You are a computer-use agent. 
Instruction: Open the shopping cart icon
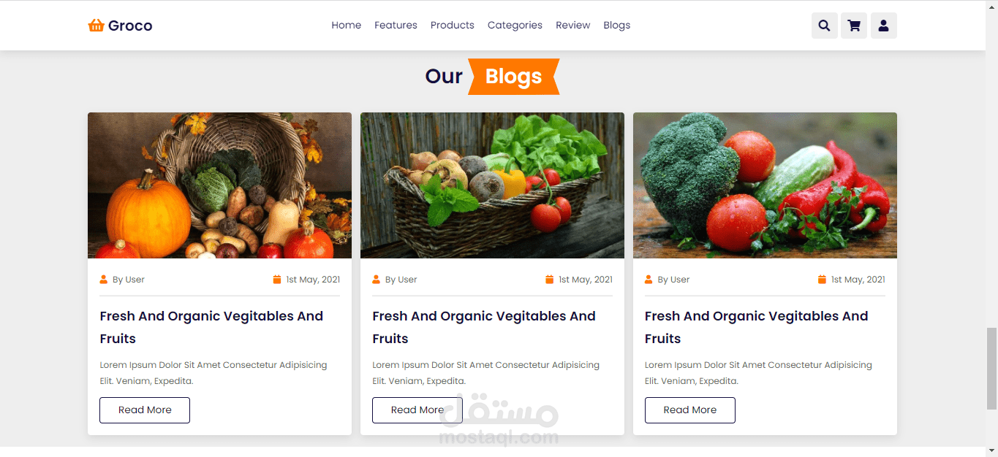coord(854,26)
